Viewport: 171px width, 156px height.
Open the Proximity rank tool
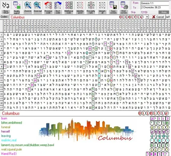pos(90,7)
